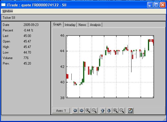Image resolution: width=167 pixels, height=122 pixels.
Task: Click the 38 label on the price axis
Action: pyautogui.click(x=62, y=98)
